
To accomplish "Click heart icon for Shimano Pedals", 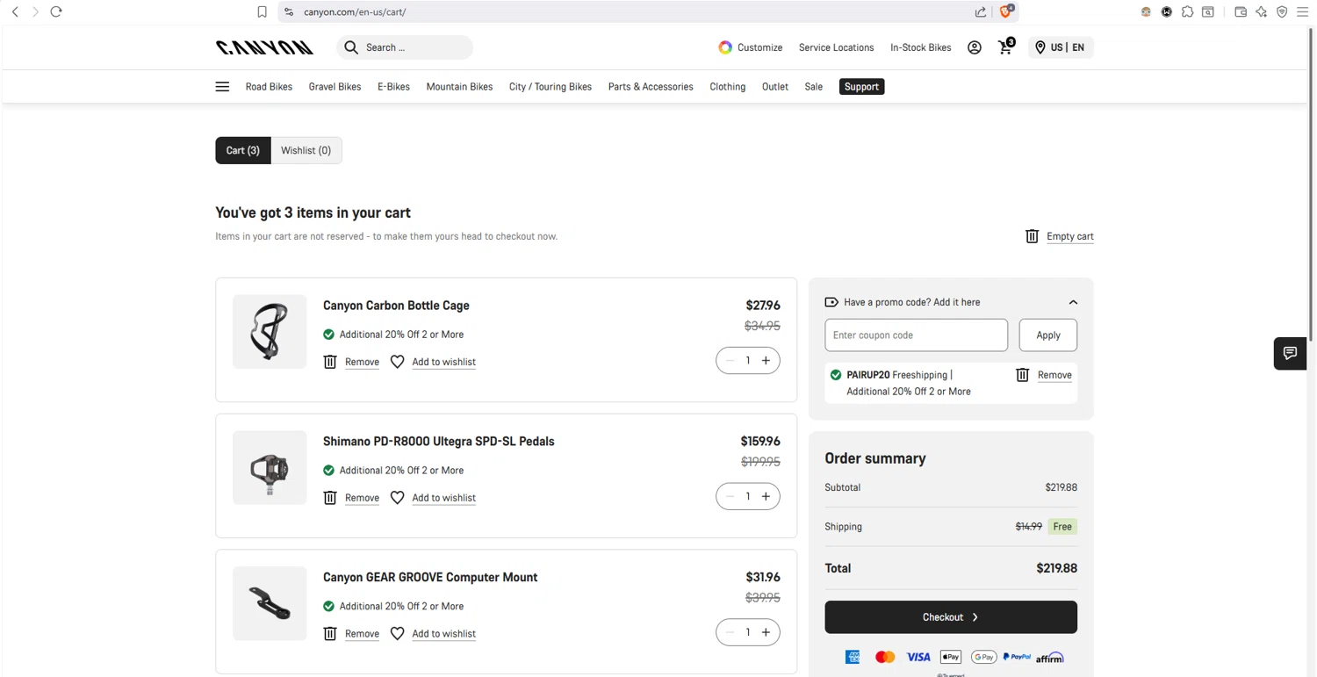I will [x=397, y=498].
